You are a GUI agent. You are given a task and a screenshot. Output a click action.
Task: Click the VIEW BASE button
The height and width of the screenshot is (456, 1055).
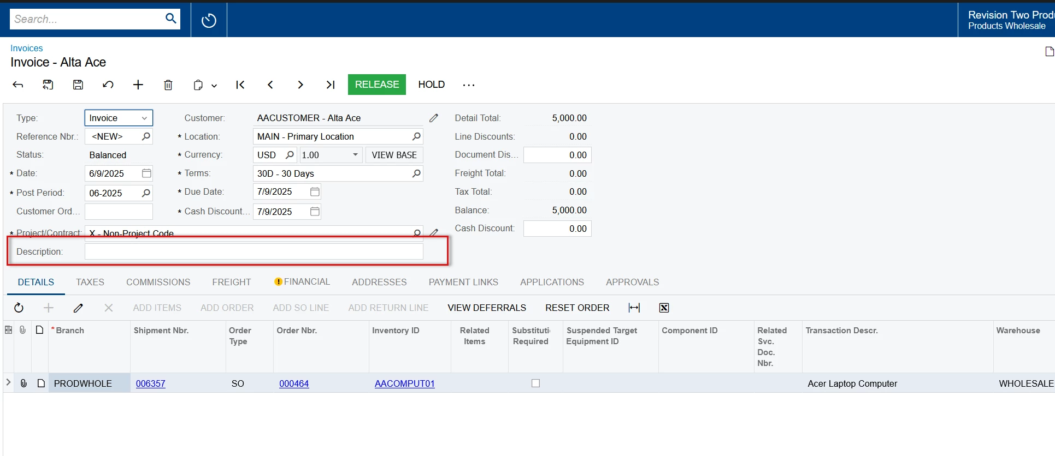coord(394,155)
